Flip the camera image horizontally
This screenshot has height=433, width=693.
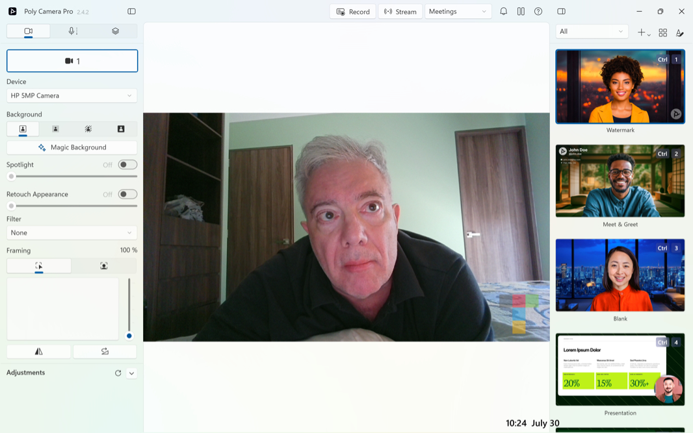[x=39, y=351]
